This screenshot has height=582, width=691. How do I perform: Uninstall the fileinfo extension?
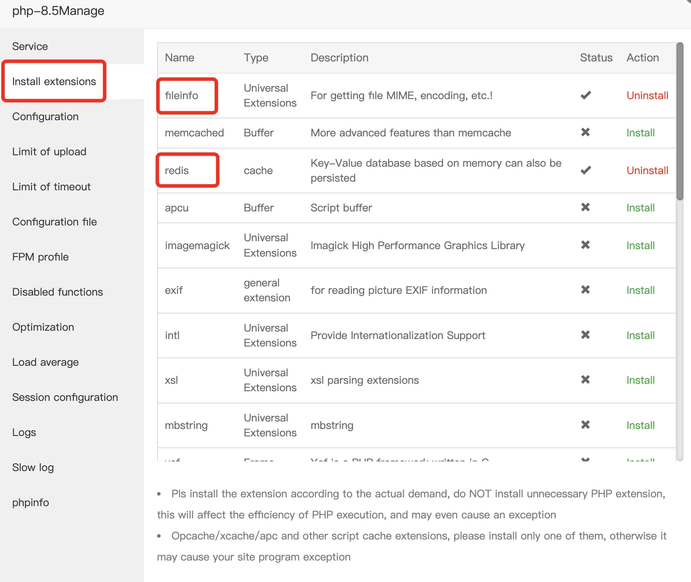point(647,96)
